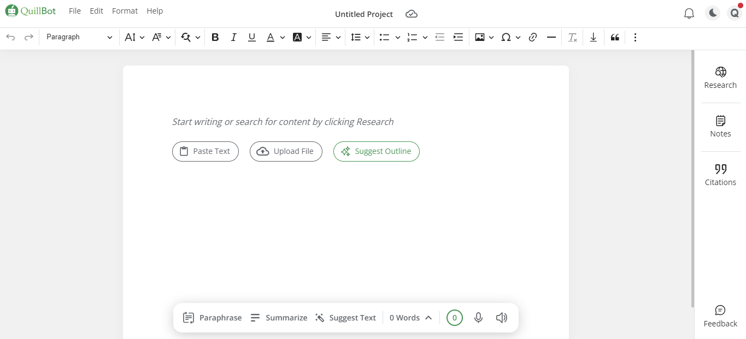
Task: Click the Suggest Outline button
Action: [x=377, y=151]
